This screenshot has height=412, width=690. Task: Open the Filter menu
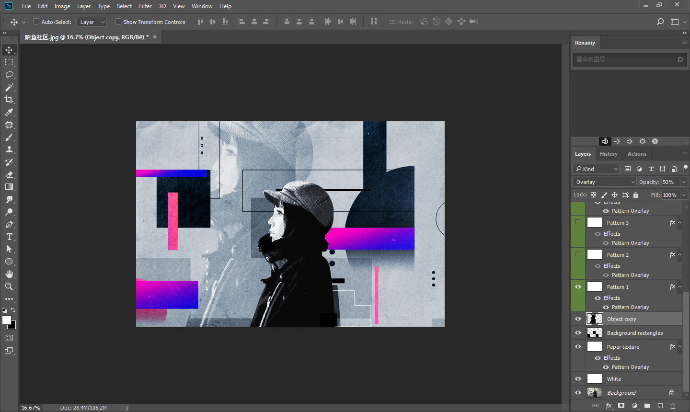(145, 6)
